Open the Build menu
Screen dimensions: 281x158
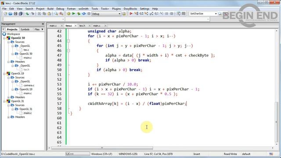(x=50, y=9)
